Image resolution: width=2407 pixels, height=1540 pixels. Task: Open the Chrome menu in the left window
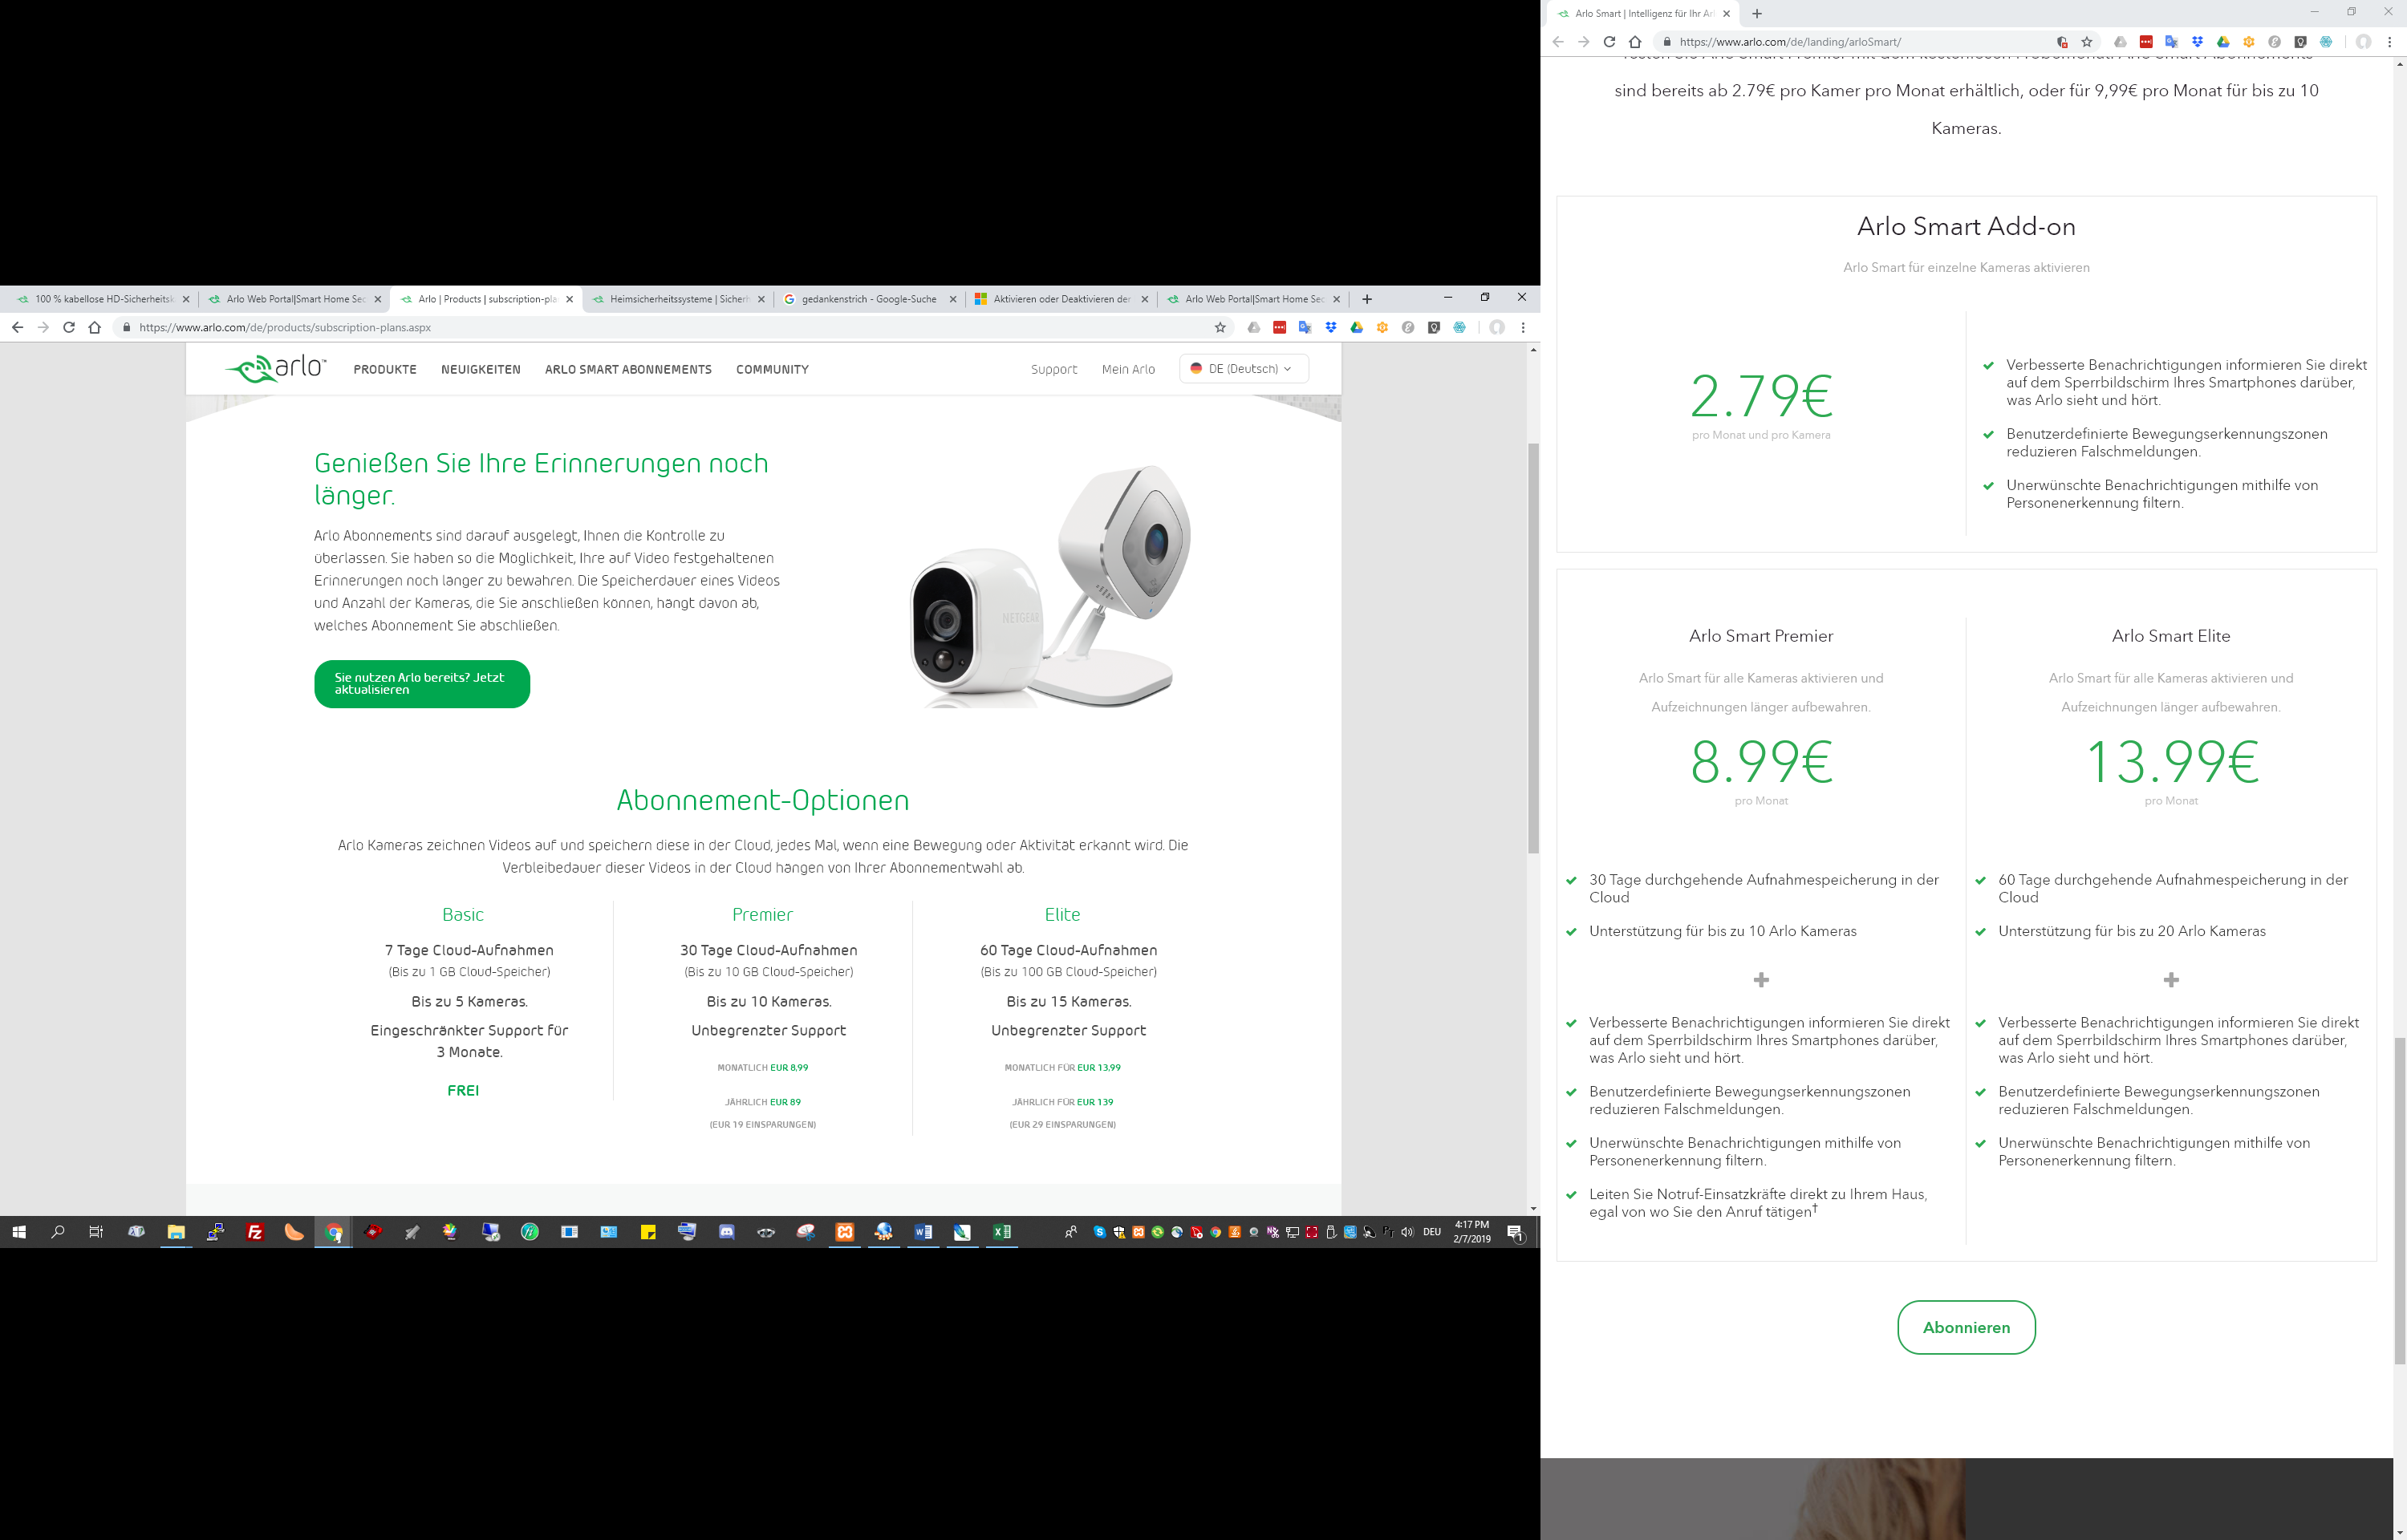1523,327
